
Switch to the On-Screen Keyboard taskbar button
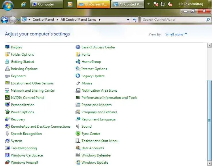click(93, 4)
